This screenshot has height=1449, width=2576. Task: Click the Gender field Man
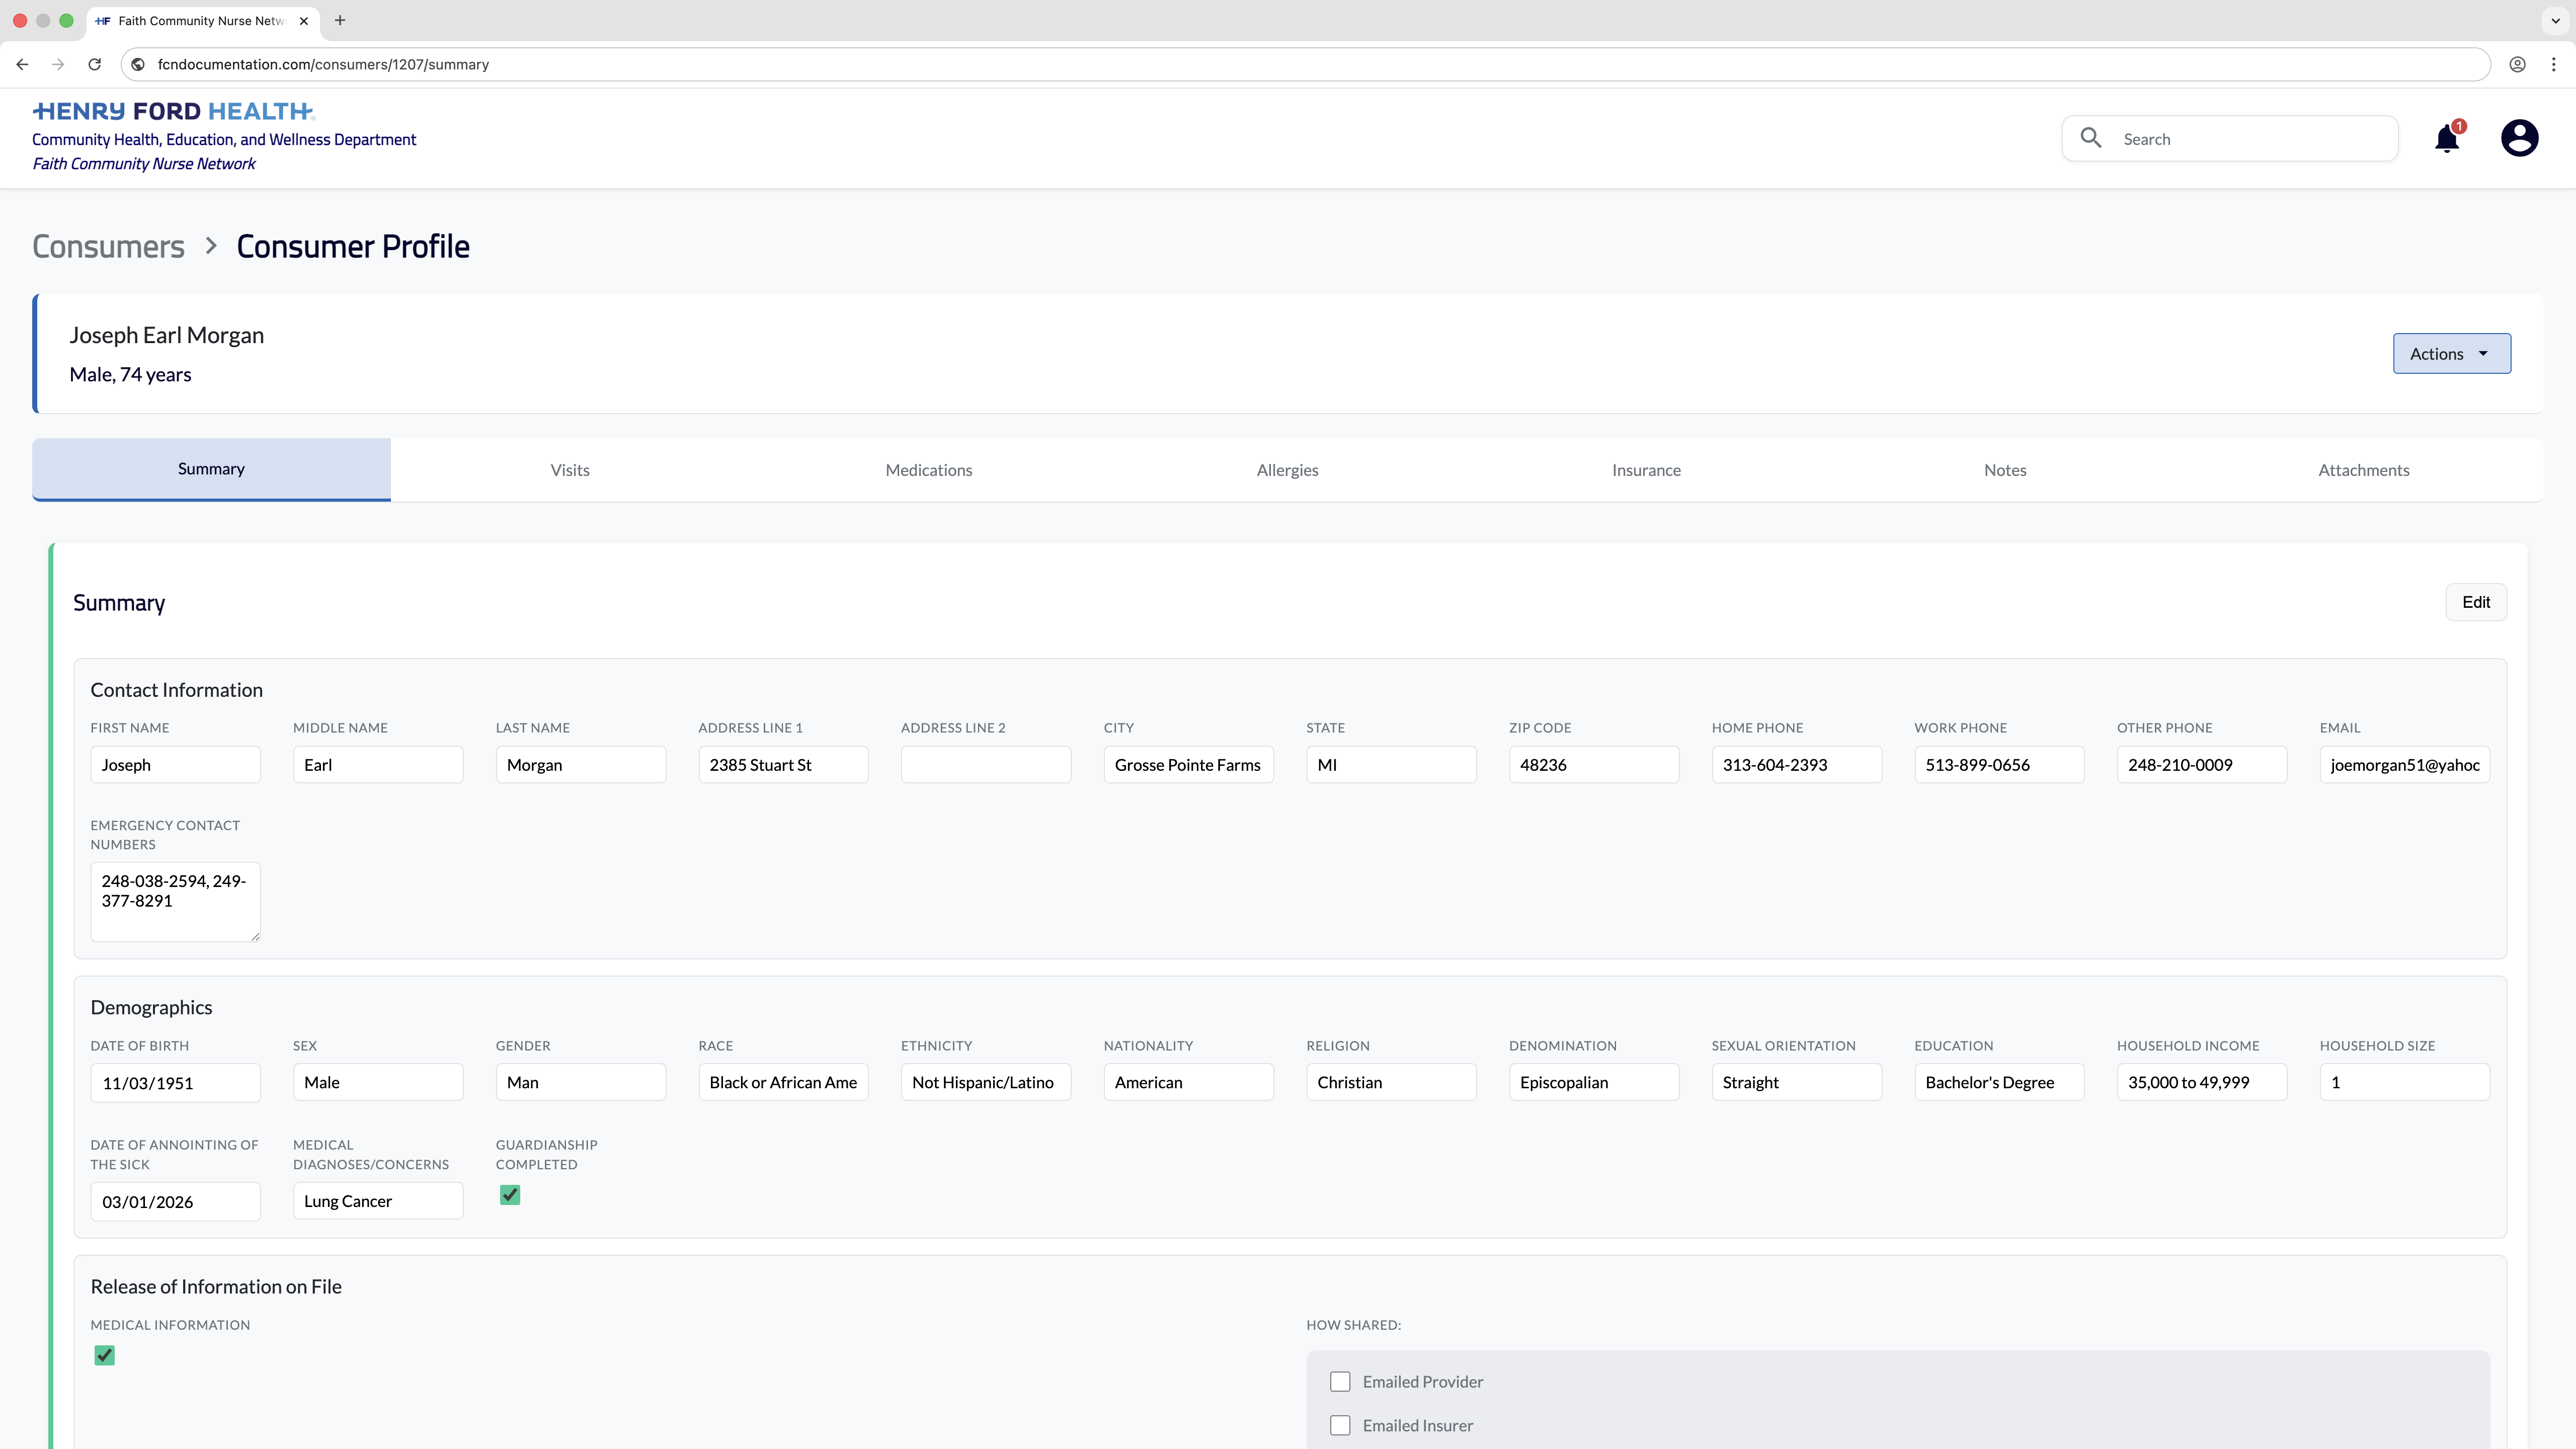pos(581,1082)
